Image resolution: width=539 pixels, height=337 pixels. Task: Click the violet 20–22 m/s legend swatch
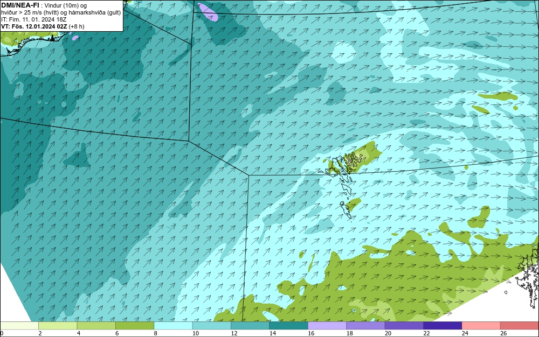(404, 326)
